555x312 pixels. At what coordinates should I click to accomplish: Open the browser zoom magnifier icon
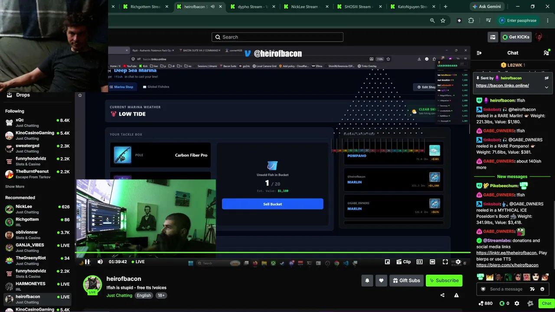[x=432, y=20]
